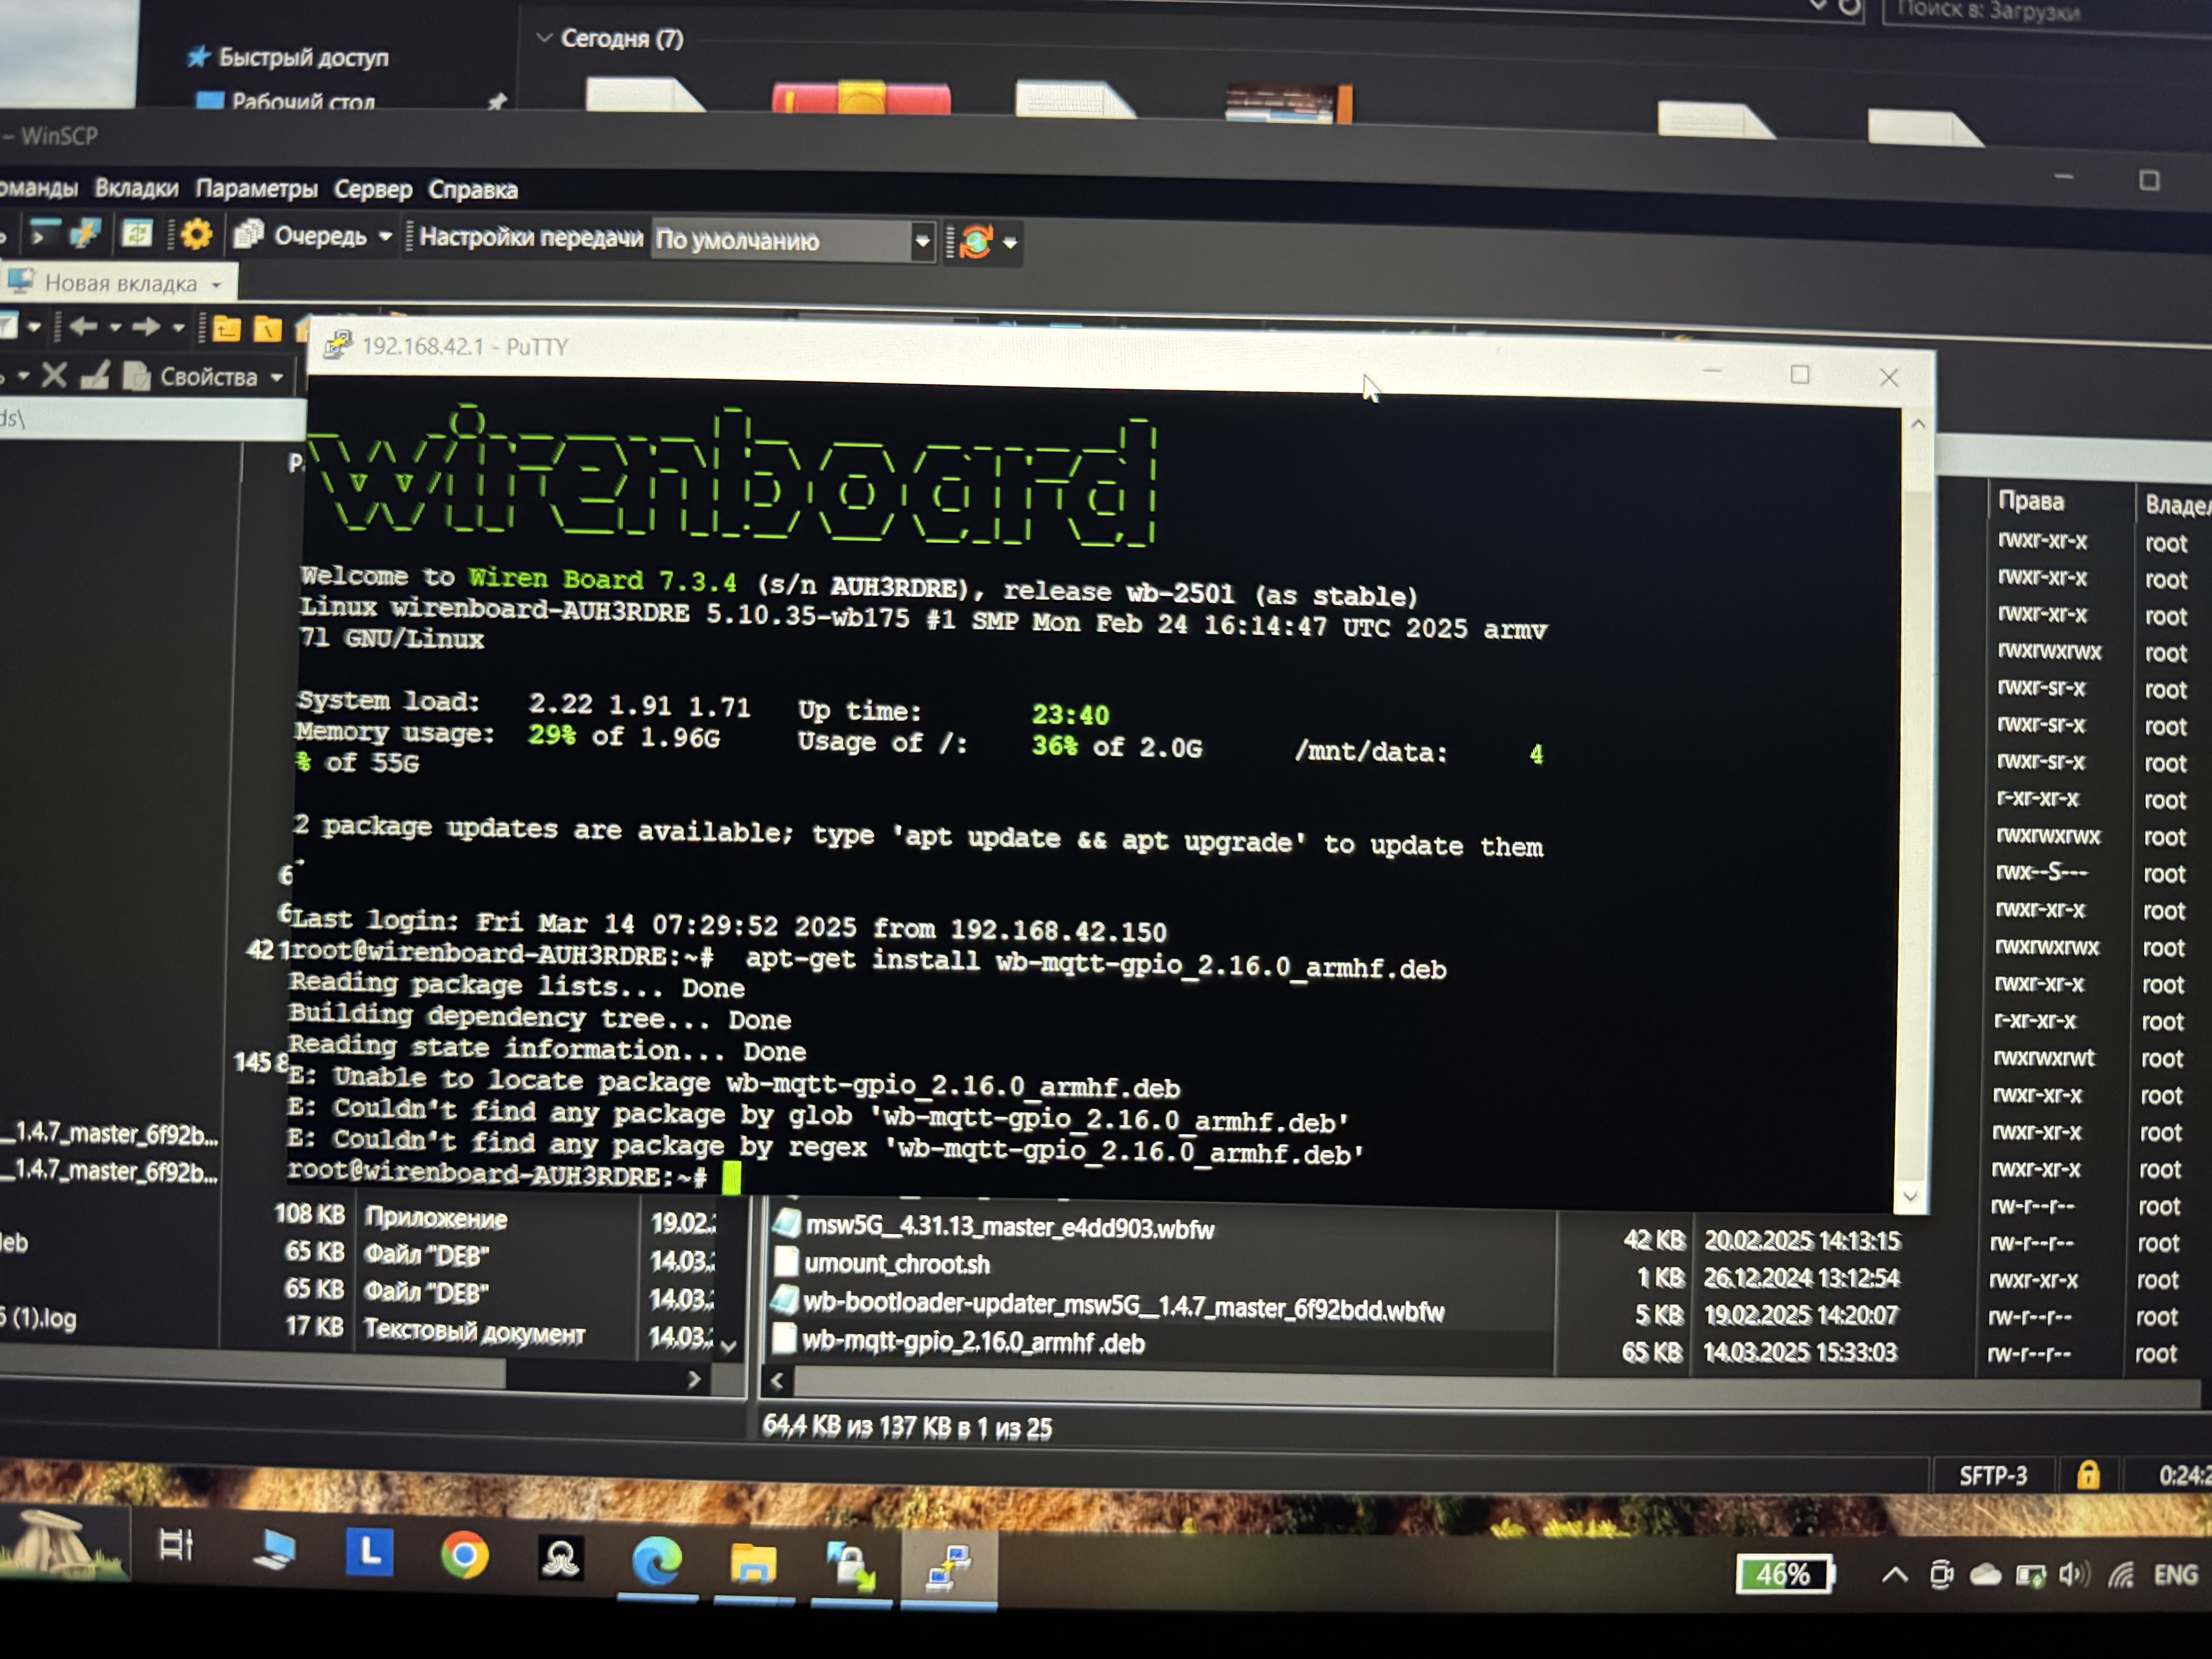Select file wb-bootloader-updater_msw5G__1.4.7_master_6f92bdd.wbfw
The image size is (2212, 1659).
1124,1306
